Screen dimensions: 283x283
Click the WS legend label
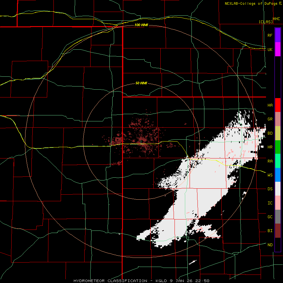click(270, 175)
